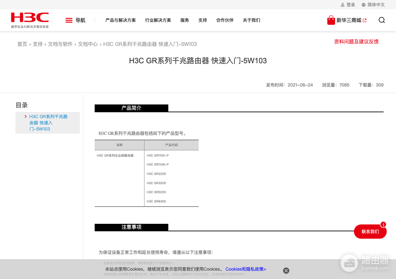The height and width of the screenshot is (279, 396).
Task: Click table cell H3C GR8300
Action: [156, 201]
